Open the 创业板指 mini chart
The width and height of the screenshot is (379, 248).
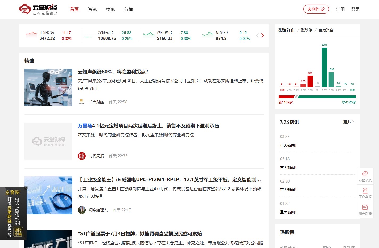[149, 35]
